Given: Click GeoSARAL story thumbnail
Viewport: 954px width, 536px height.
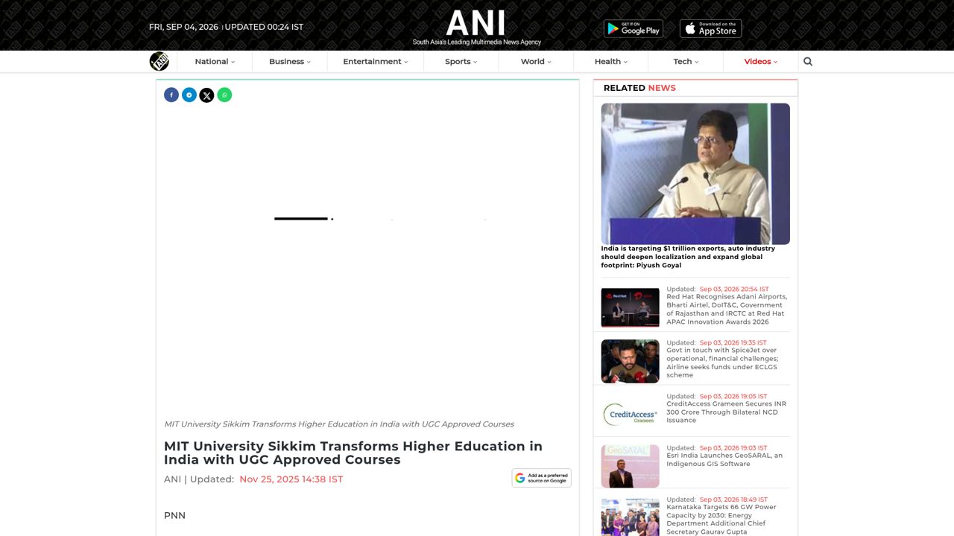Looking at the screenshot, I should pos(631,466).
